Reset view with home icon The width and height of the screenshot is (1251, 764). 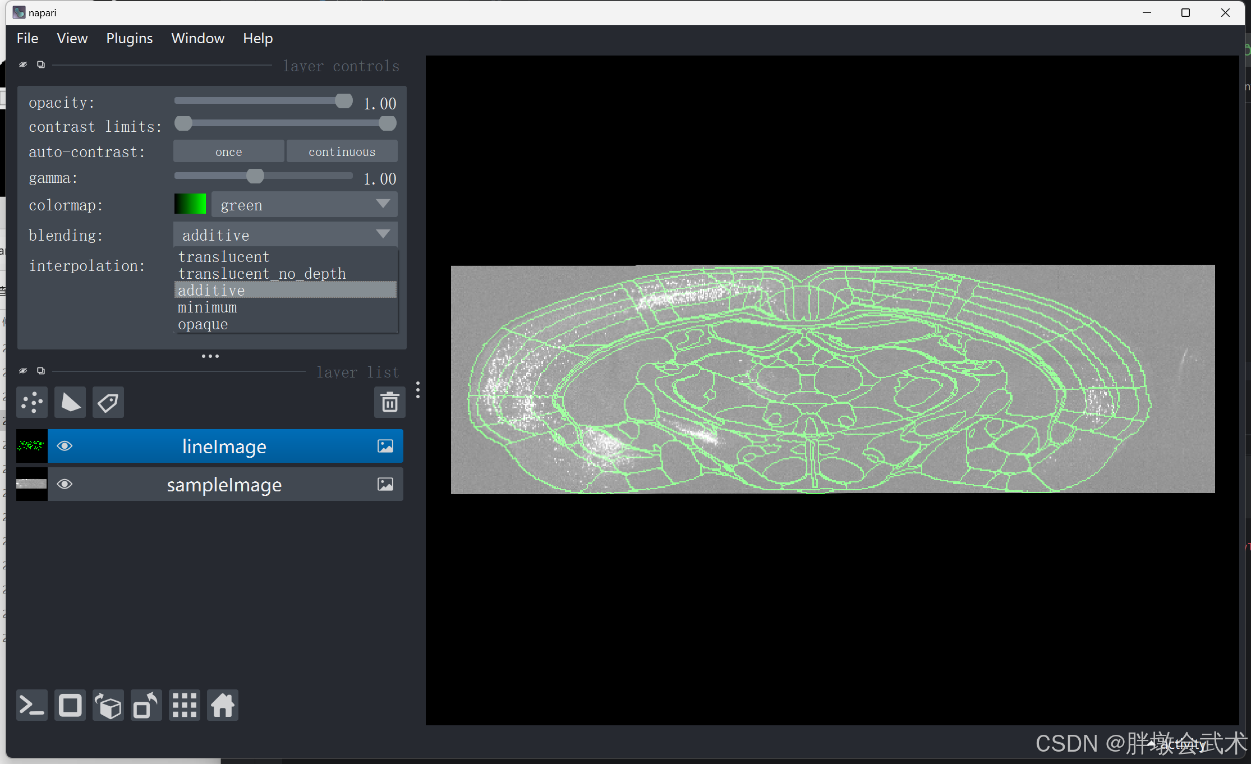(x=223, y=706)
